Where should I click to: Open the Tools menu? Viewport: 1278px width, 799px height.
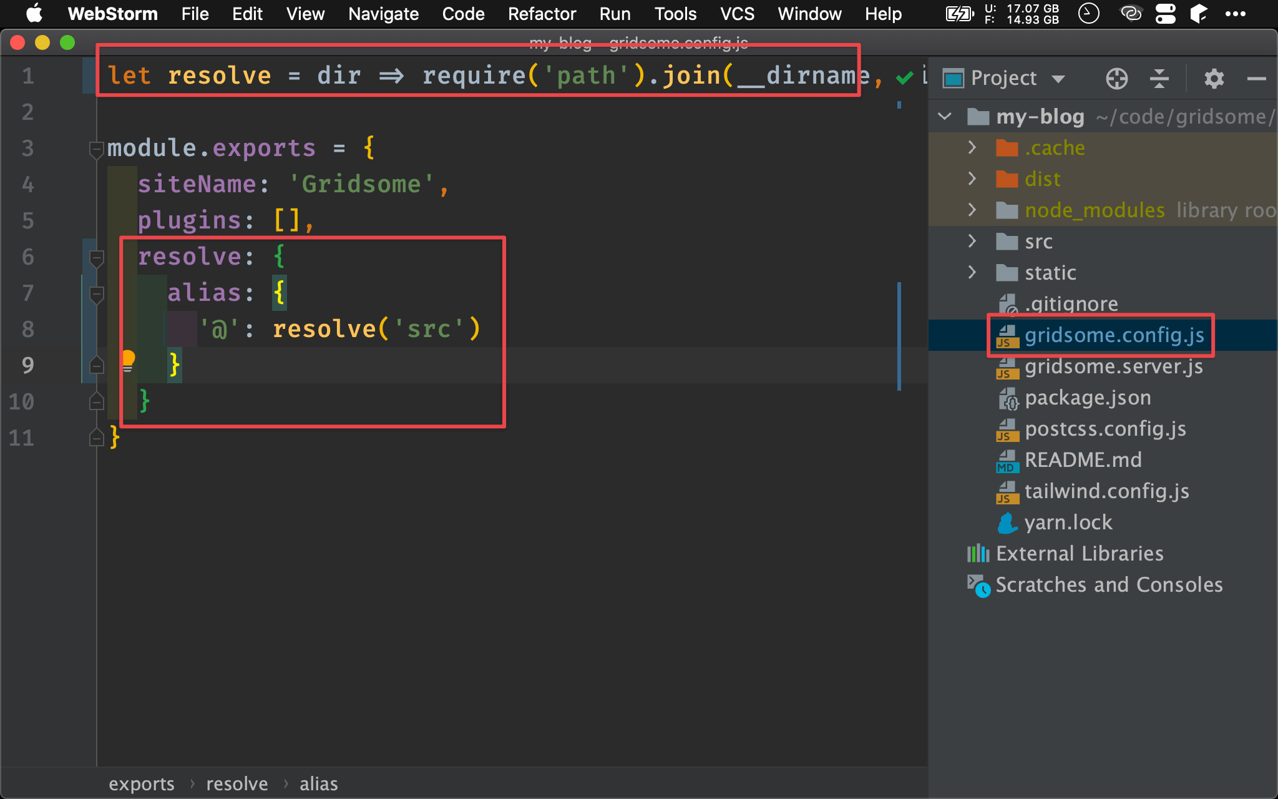675,14
